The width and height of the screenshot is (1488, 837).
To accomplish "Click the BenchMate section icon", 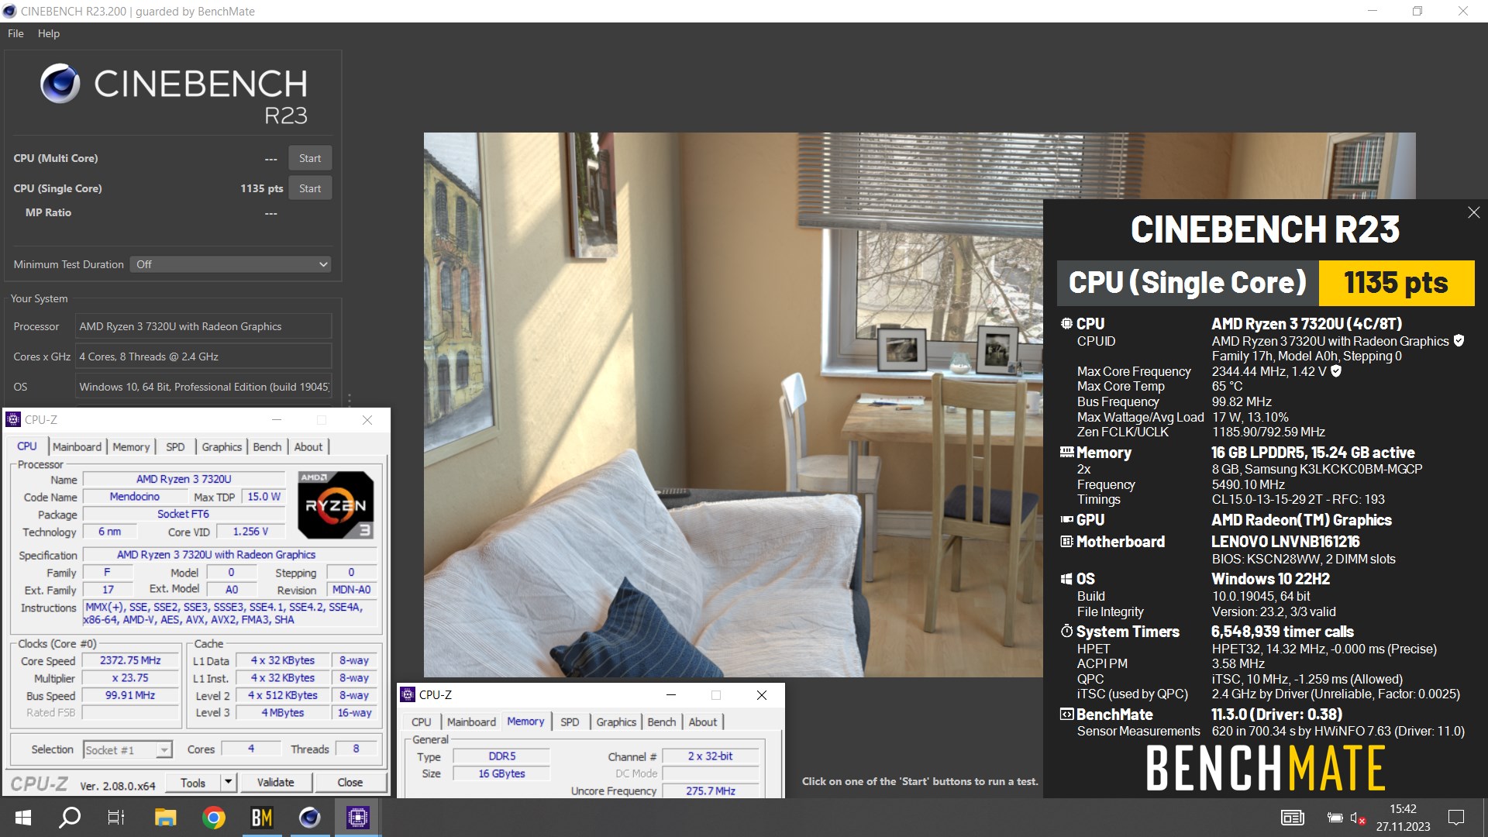I will (x=1067, y=715).
